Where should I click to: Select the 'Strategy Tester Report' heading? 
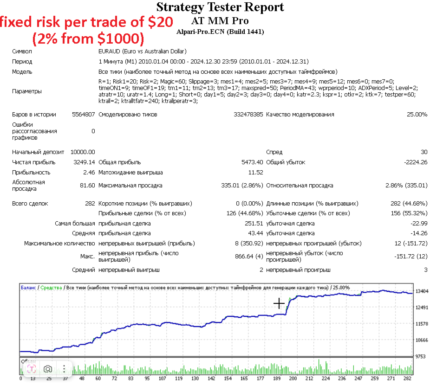[220, 7]
